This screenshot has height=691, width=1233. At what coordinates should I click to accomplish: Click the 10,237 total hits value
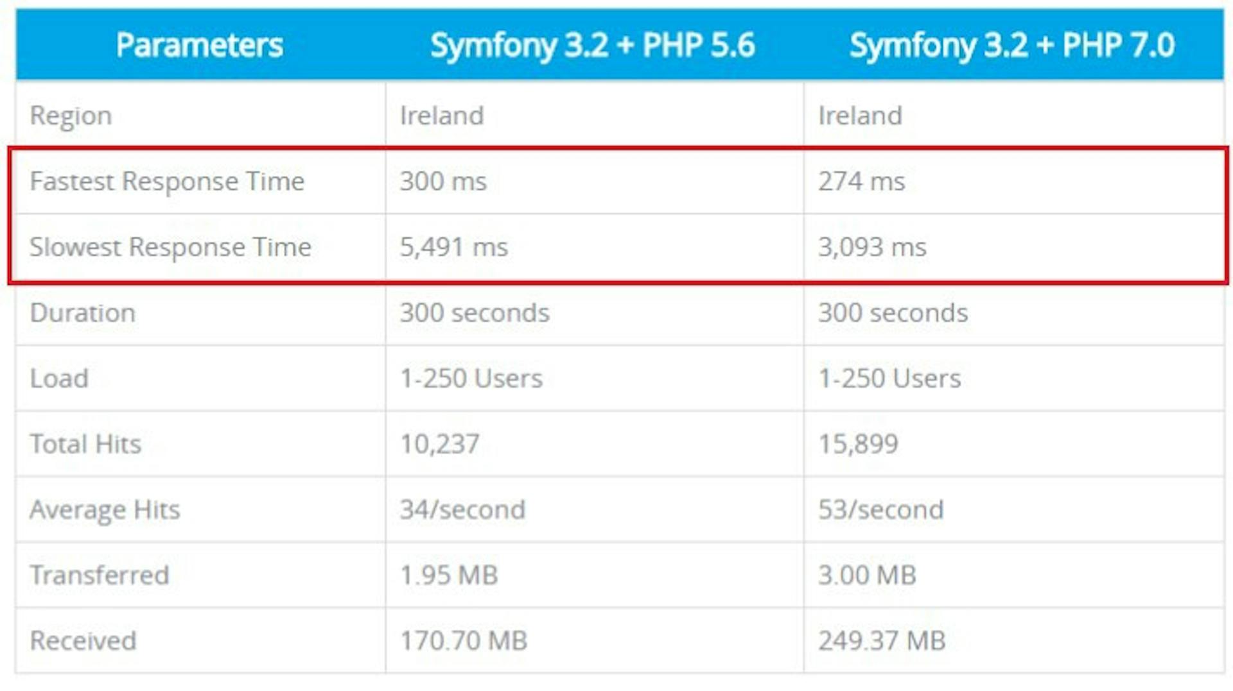coord(439,445)
